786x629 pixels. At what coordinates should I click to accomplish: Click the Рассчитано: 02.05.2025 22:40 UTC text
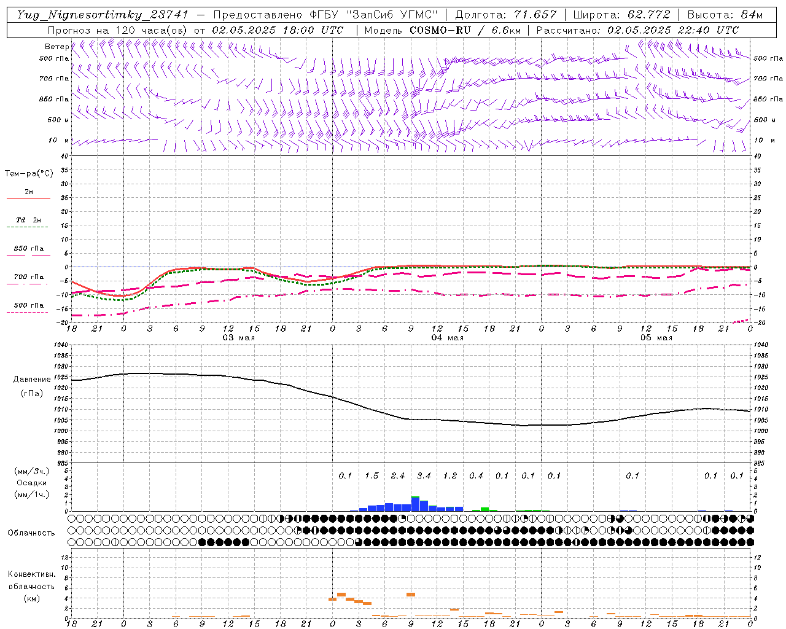pos(637,30)
